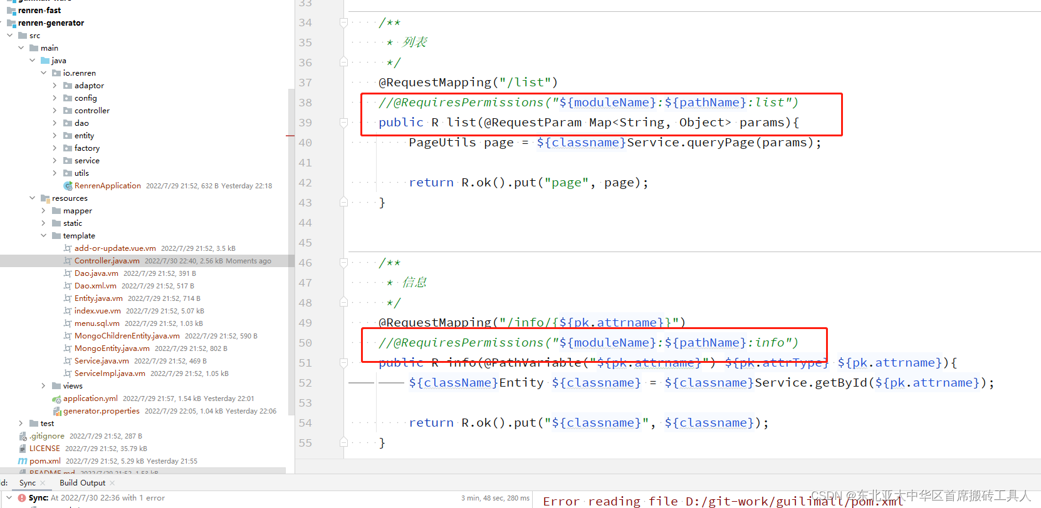
Task: Fold the Javadoc comment at line 46
Action: click(343, 263)
